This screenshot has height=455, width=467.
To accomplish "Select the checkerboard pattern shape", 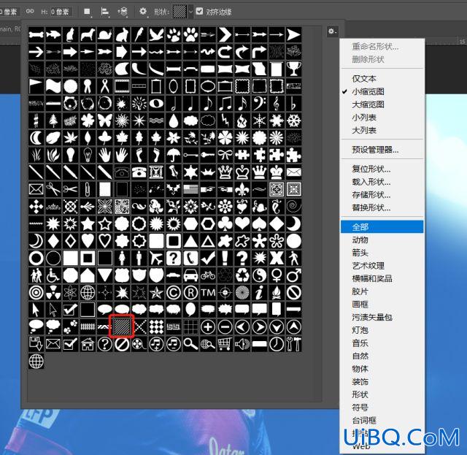I will pos(156,326).
